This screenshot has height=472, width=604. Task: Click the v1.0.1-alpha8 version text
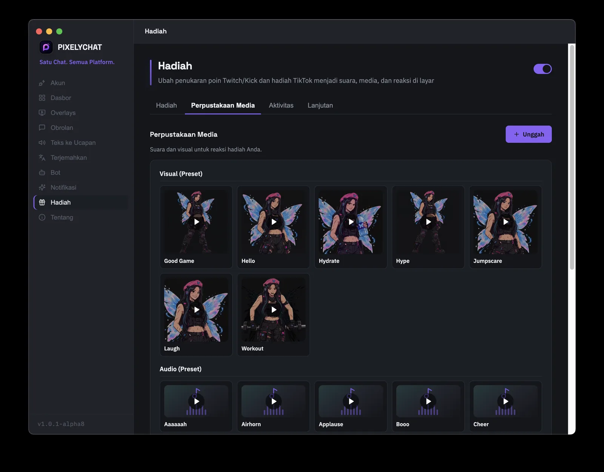61,424
